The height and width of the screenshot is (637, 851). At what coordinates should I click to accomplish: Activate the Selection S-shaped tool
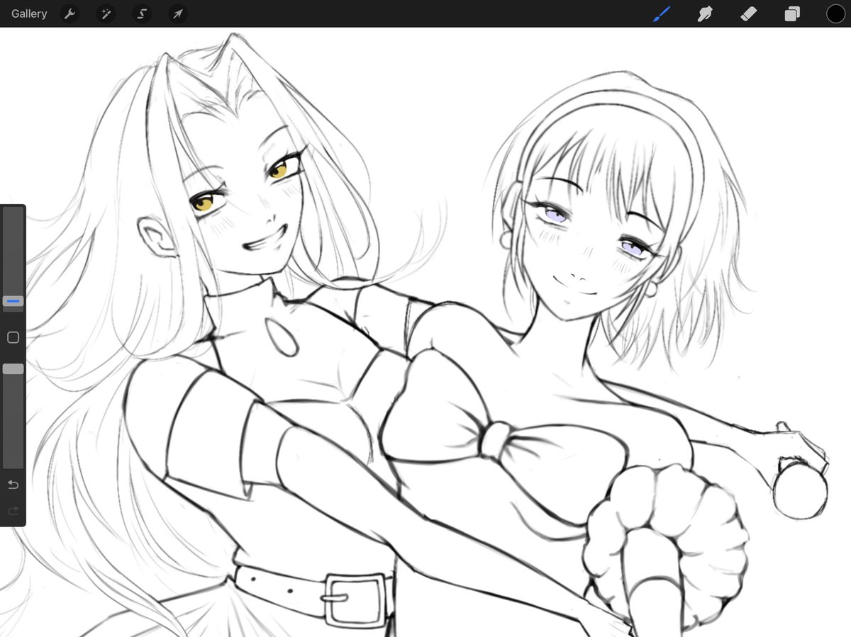point(142,13)
